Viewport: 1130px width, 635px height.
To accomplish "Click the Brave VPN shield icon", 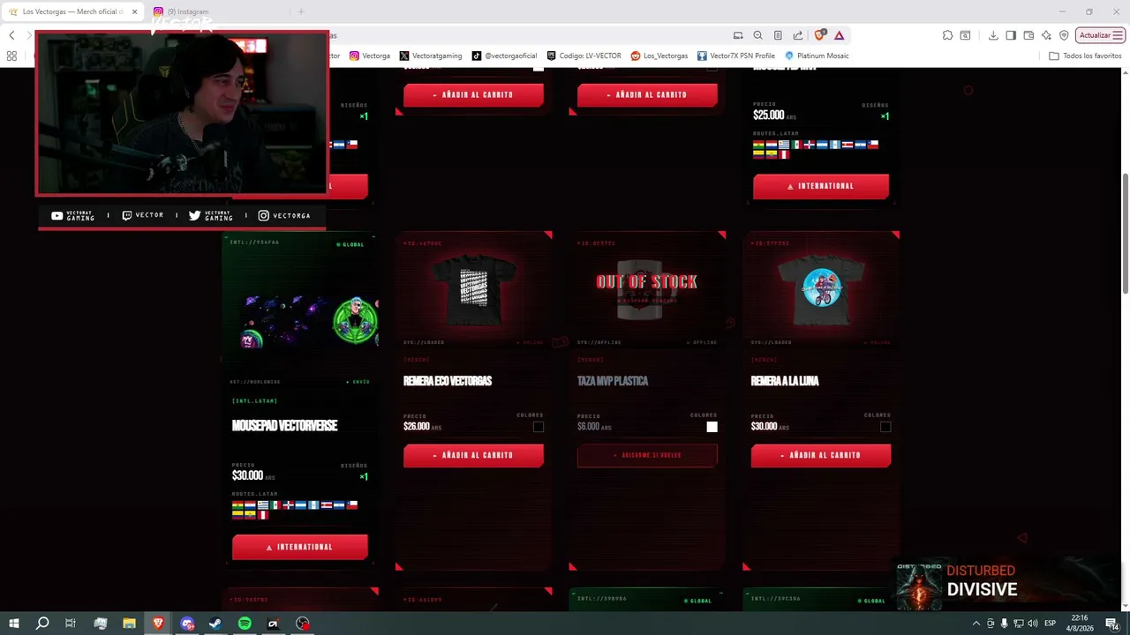I will pyautogui.click(x=1064, y=35).
